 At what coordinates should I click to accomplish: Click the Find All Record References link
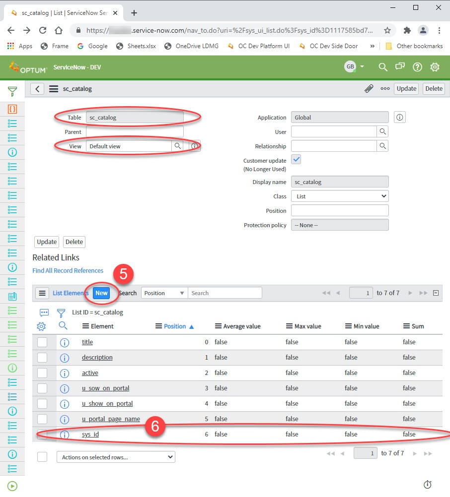[x=68, y=270]
